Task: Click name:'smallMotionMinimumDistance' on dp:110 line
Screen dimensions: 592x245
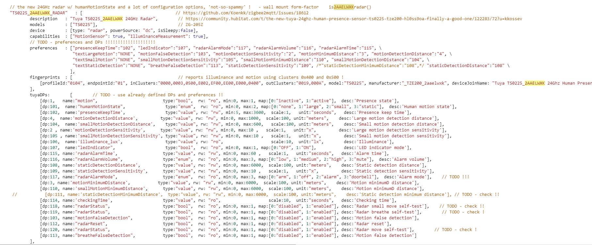Action: tap(104, 189)
